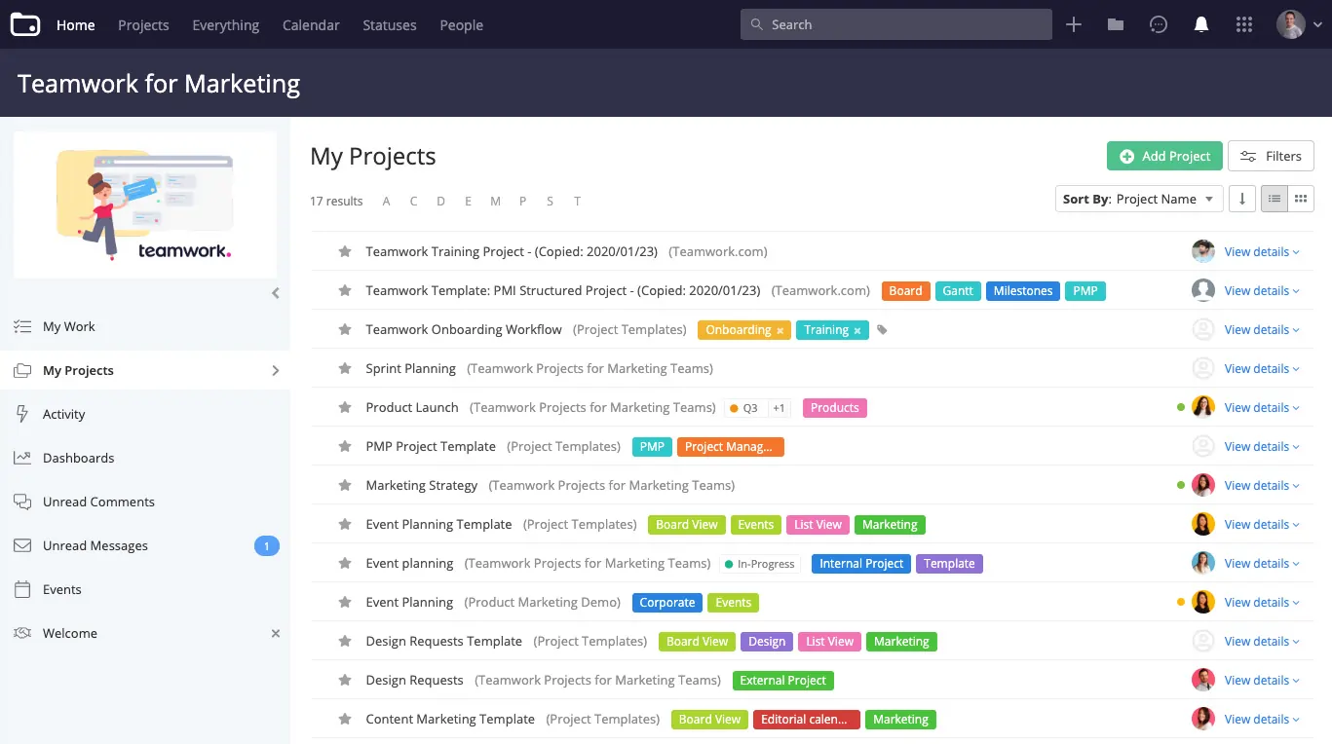The height and width of the screenshot is (744, 1332).
Task: Expand View details for Content Marketing Template
Action: pyautogui.click(x=1262, y=719)
